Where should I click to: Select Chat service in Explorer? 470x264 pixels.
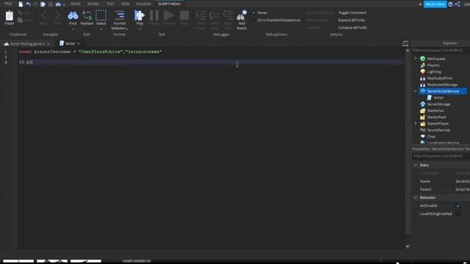click(x=431, y=136)
